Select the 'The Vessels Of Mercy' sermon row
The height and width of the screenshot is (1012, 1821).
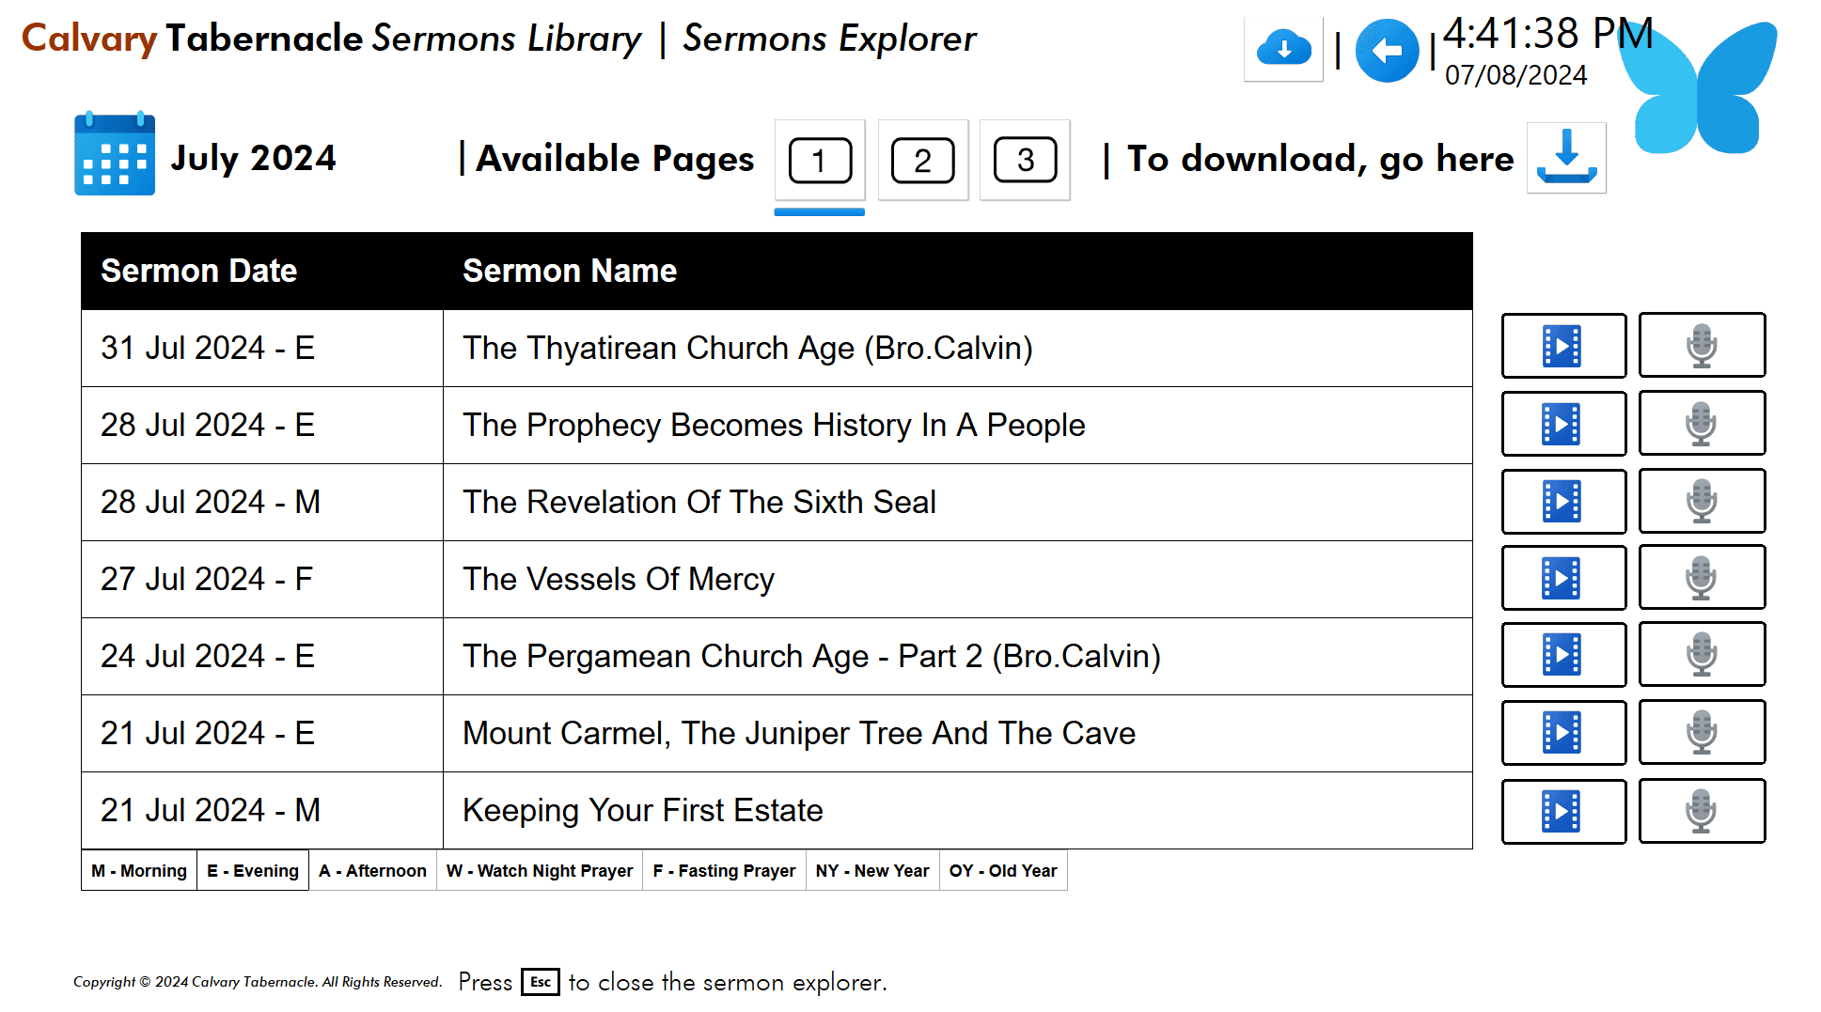pos(619,580)
